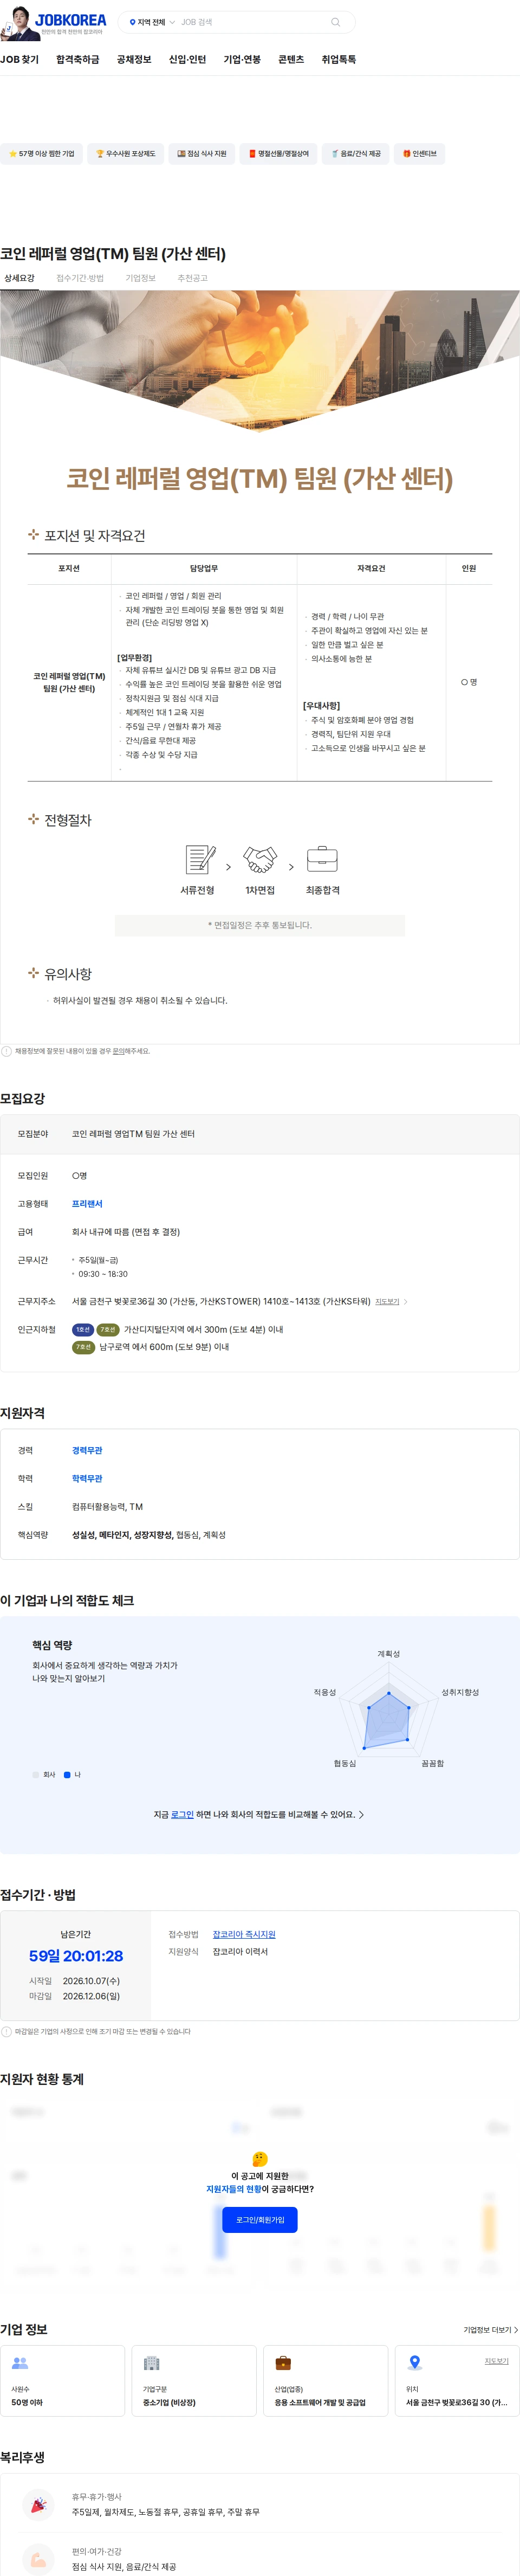
Task: Open the 합격축하금 menu
Action: (x=78, y=60)
